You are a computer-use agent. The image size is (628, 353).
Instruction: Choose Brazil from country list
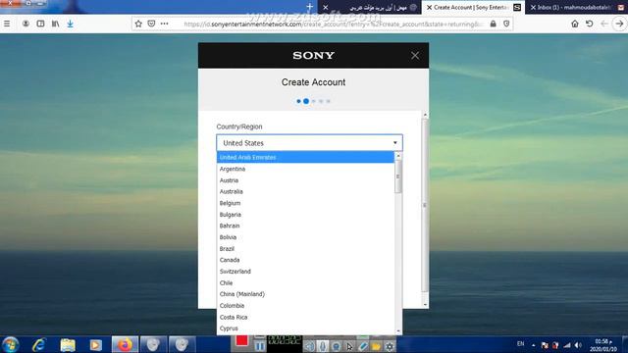tap(305, 249)
